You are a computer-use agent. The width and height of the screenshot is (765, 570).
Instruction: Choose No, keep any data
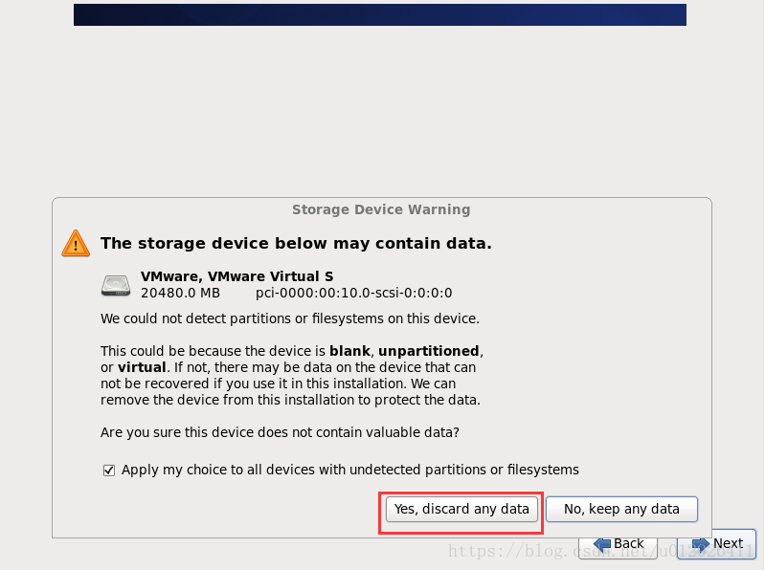pos(621,509)
